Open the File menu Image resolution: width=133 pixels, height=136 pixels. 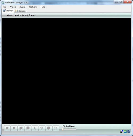tap(5, 7)
